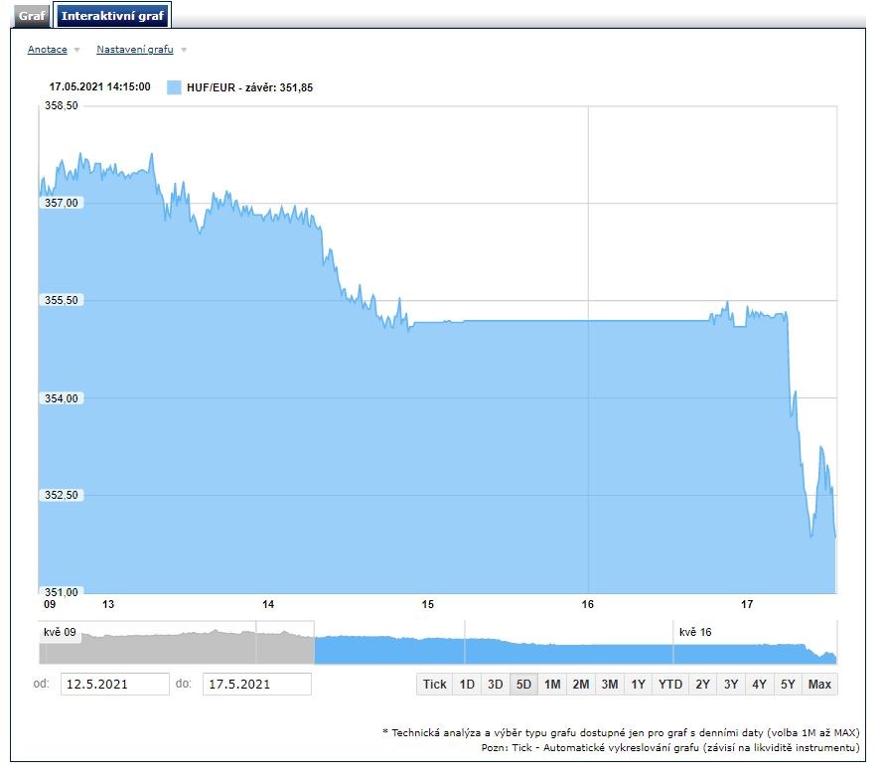Screen dimensions: 883x773
Task: Select the YTD range option
Action: point(667,684)
